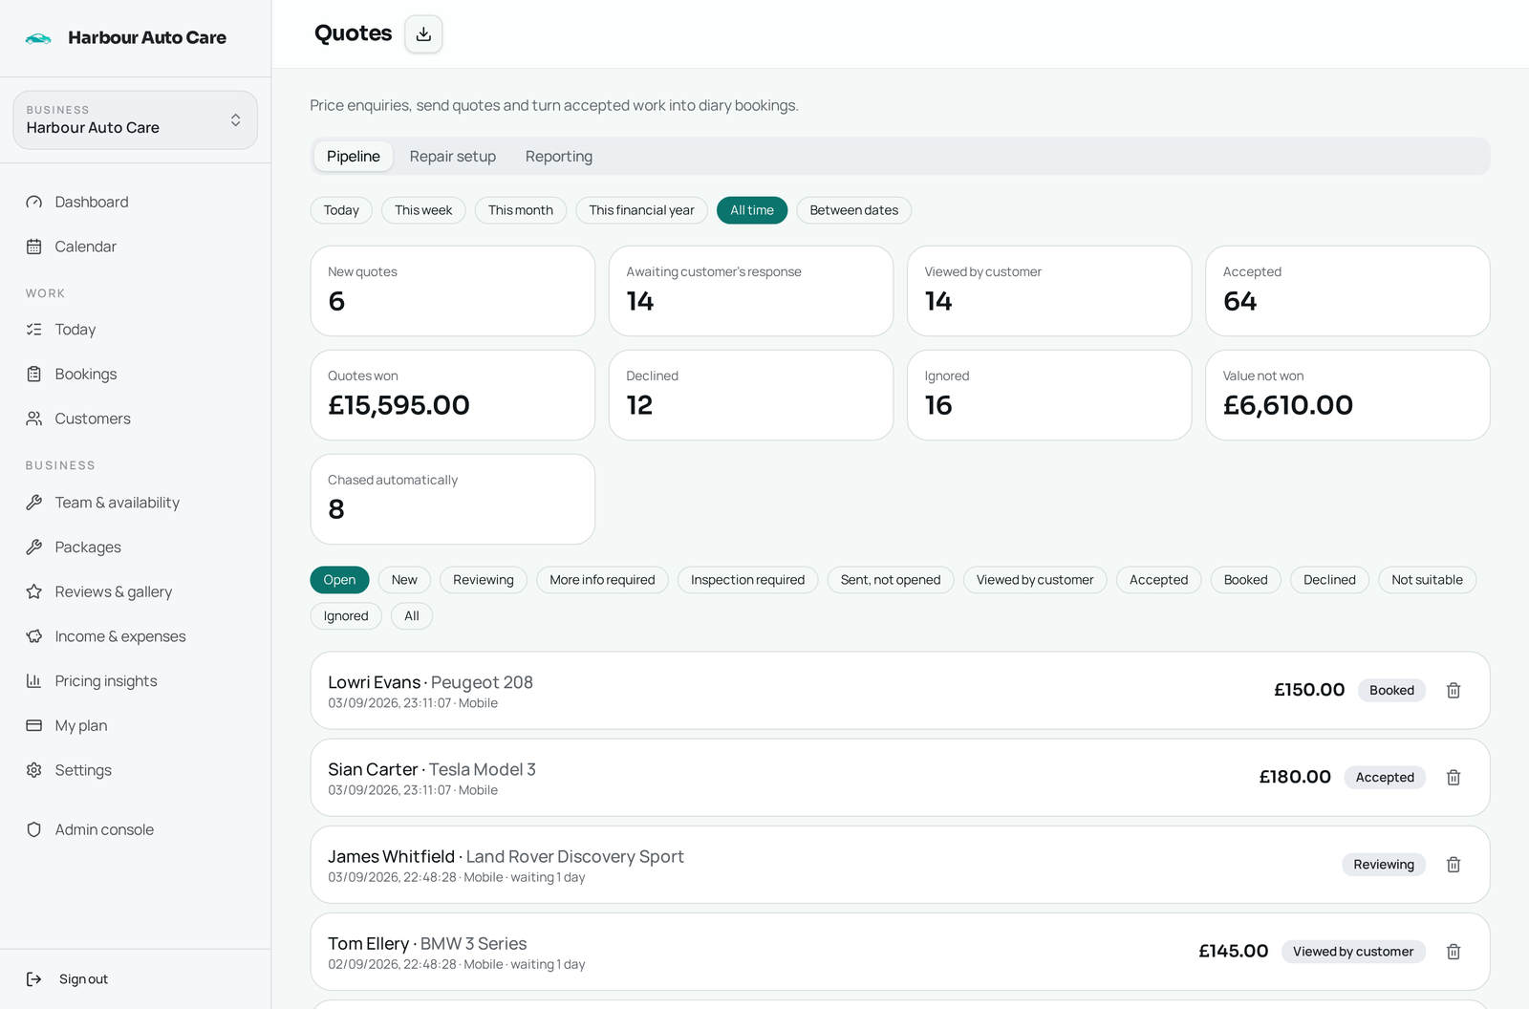Screen dimensions: 1529x1009
Task: Switch to Reporting tab
Action: click(x=559, y=157)
